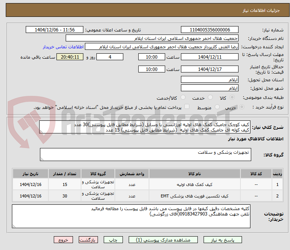
Task: Click the پاسخ به نیاز button
Action: coord(223,240)
